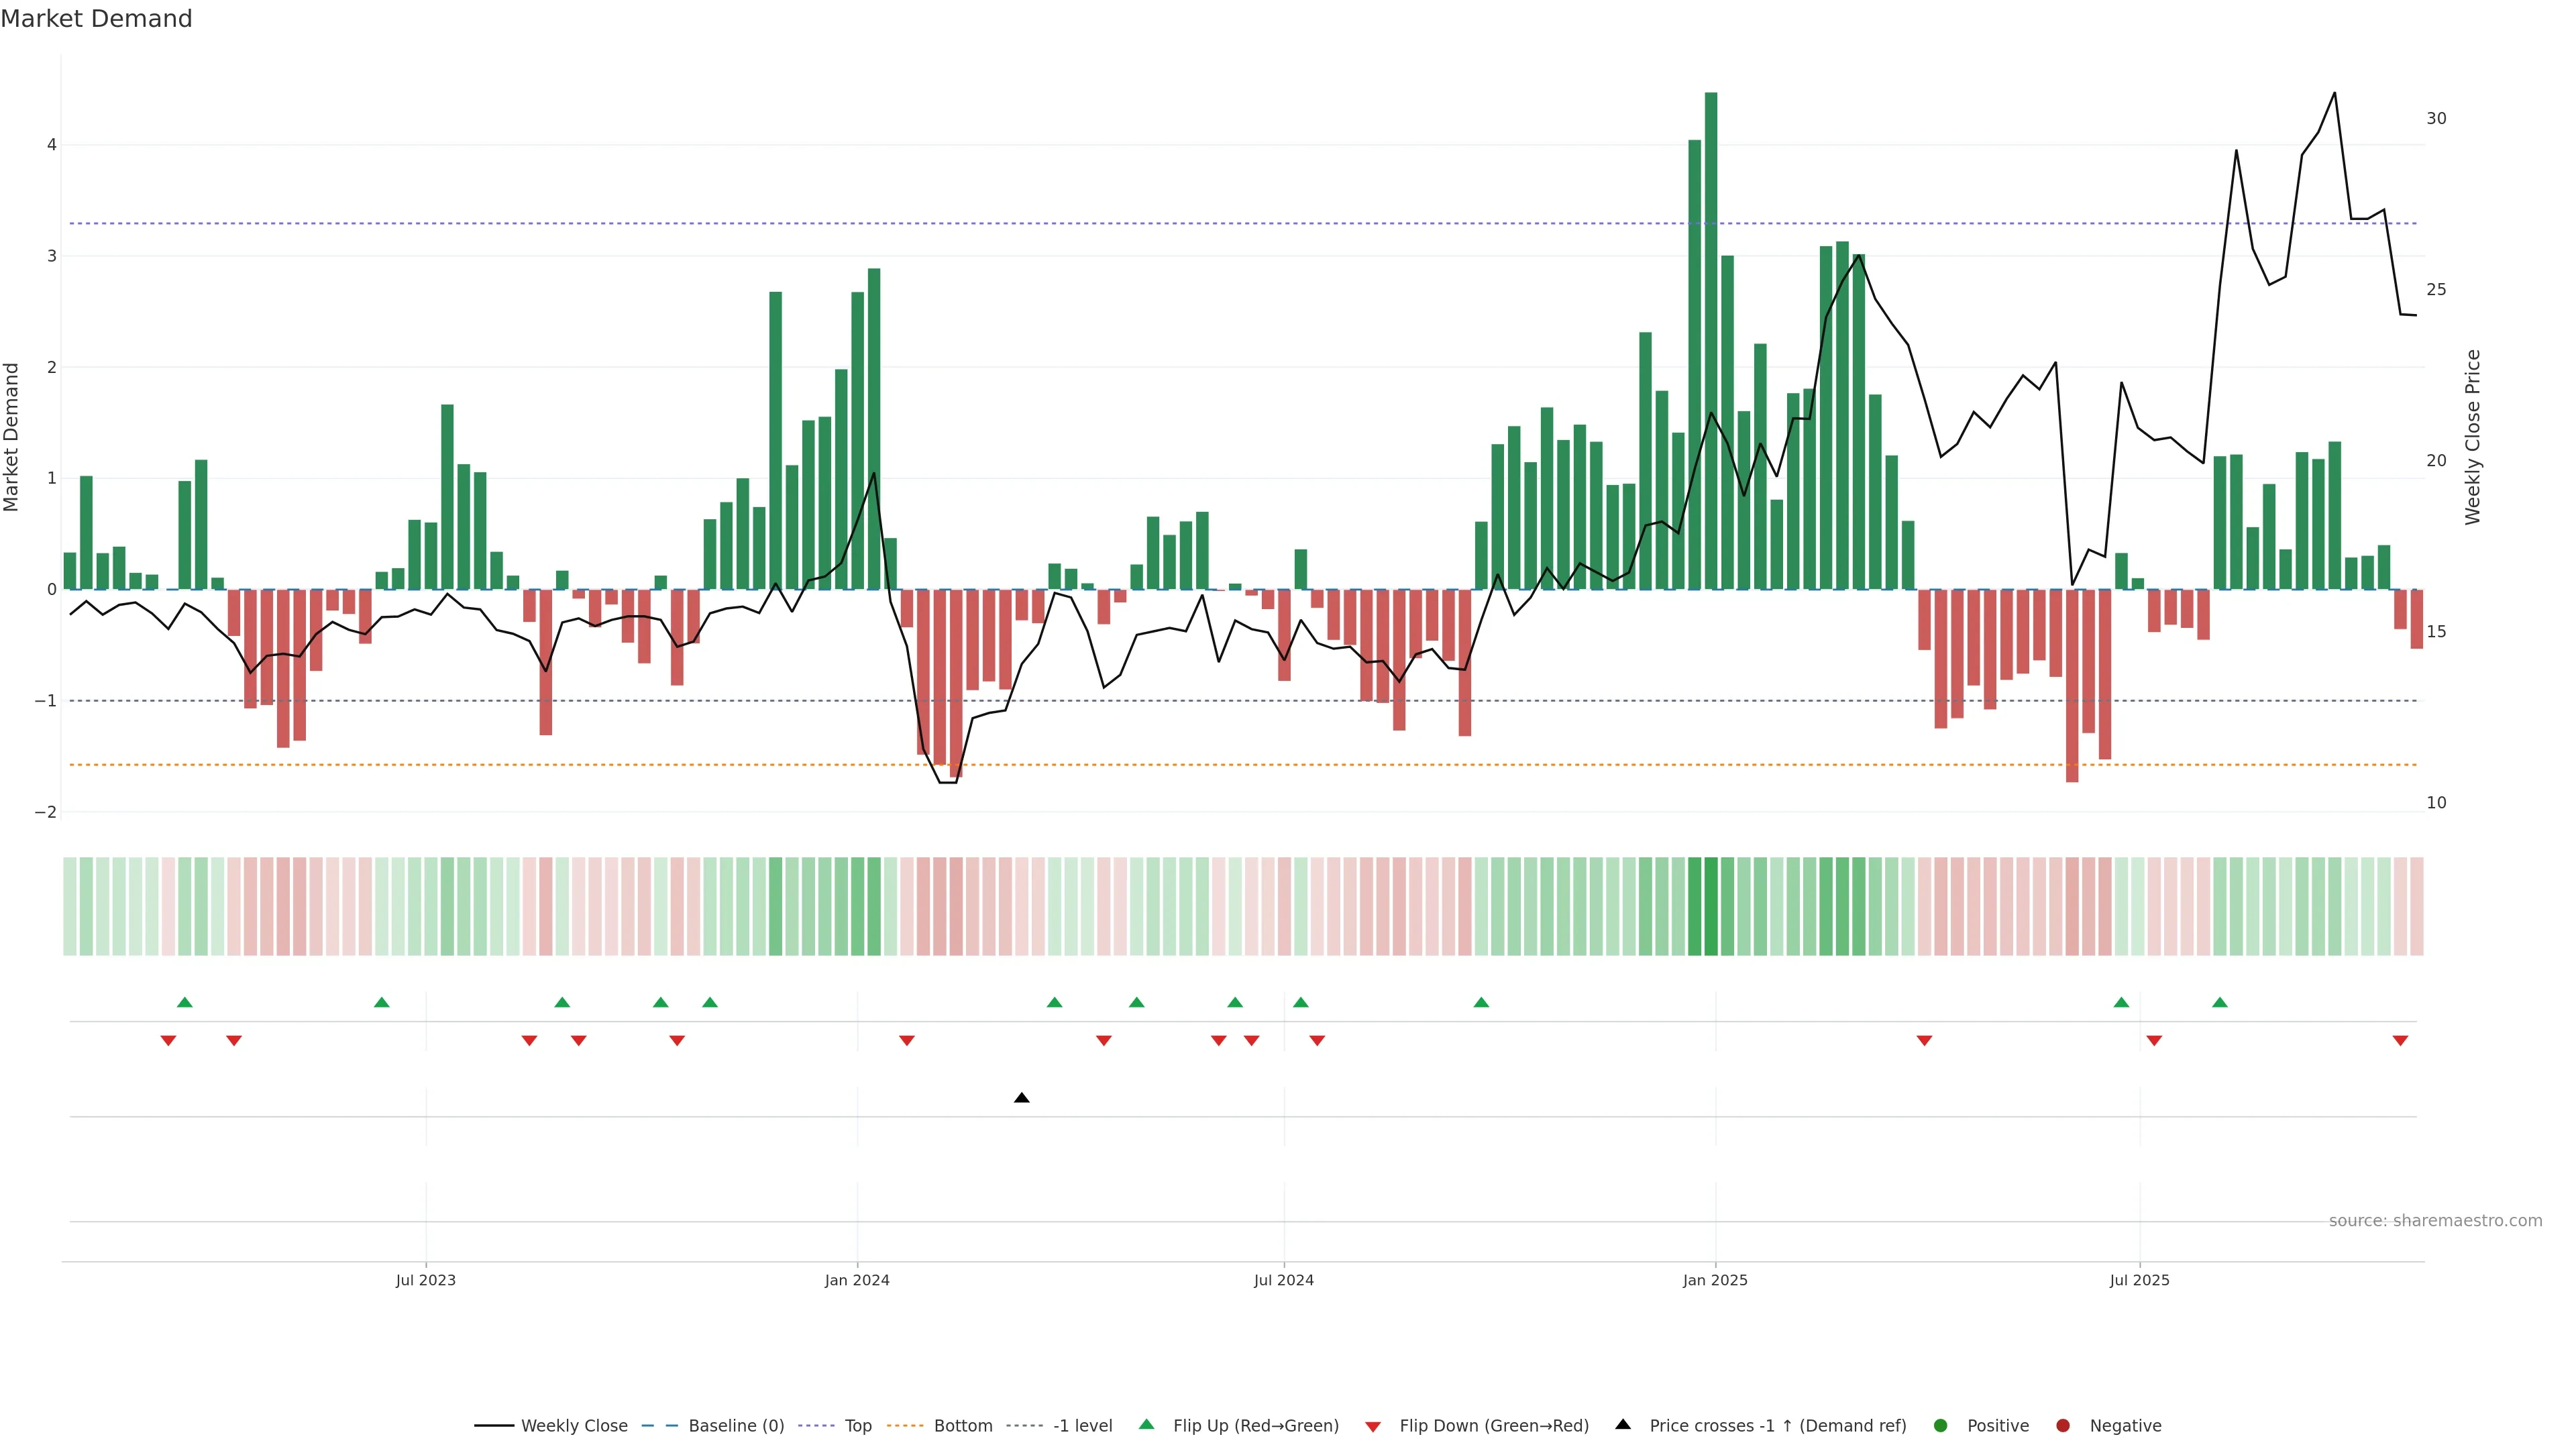Click the Jan 2025 axis label
The height and width of the screenshot is (1449, 2576).
pos(1715,1280)
